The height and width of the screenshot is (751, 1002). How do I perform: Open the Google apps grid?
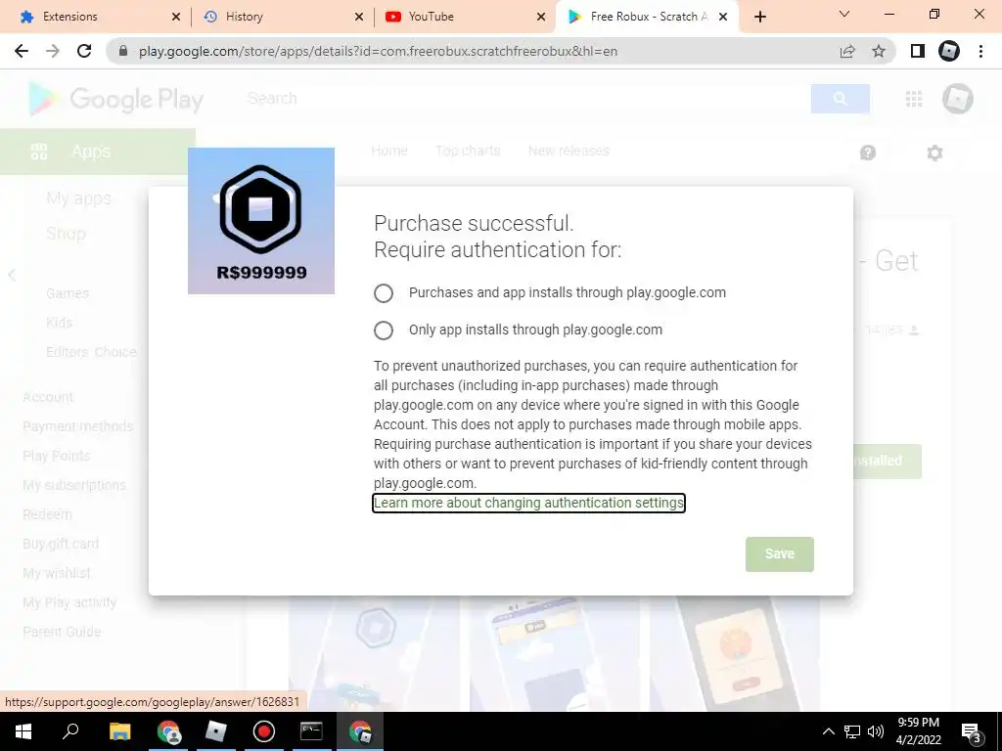click(x=914, y=99)
